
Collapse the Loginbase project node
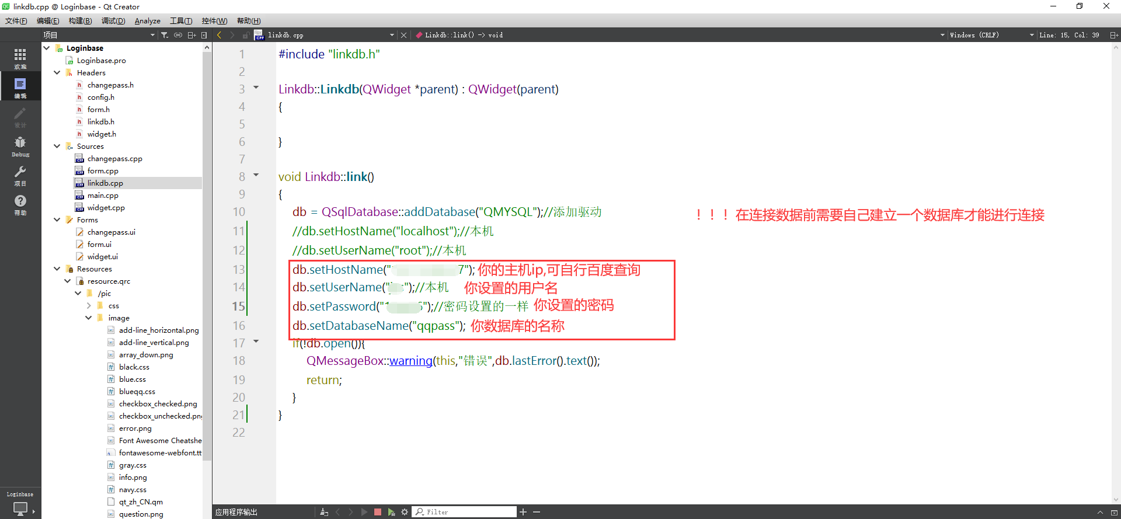(x=47, y=48)
